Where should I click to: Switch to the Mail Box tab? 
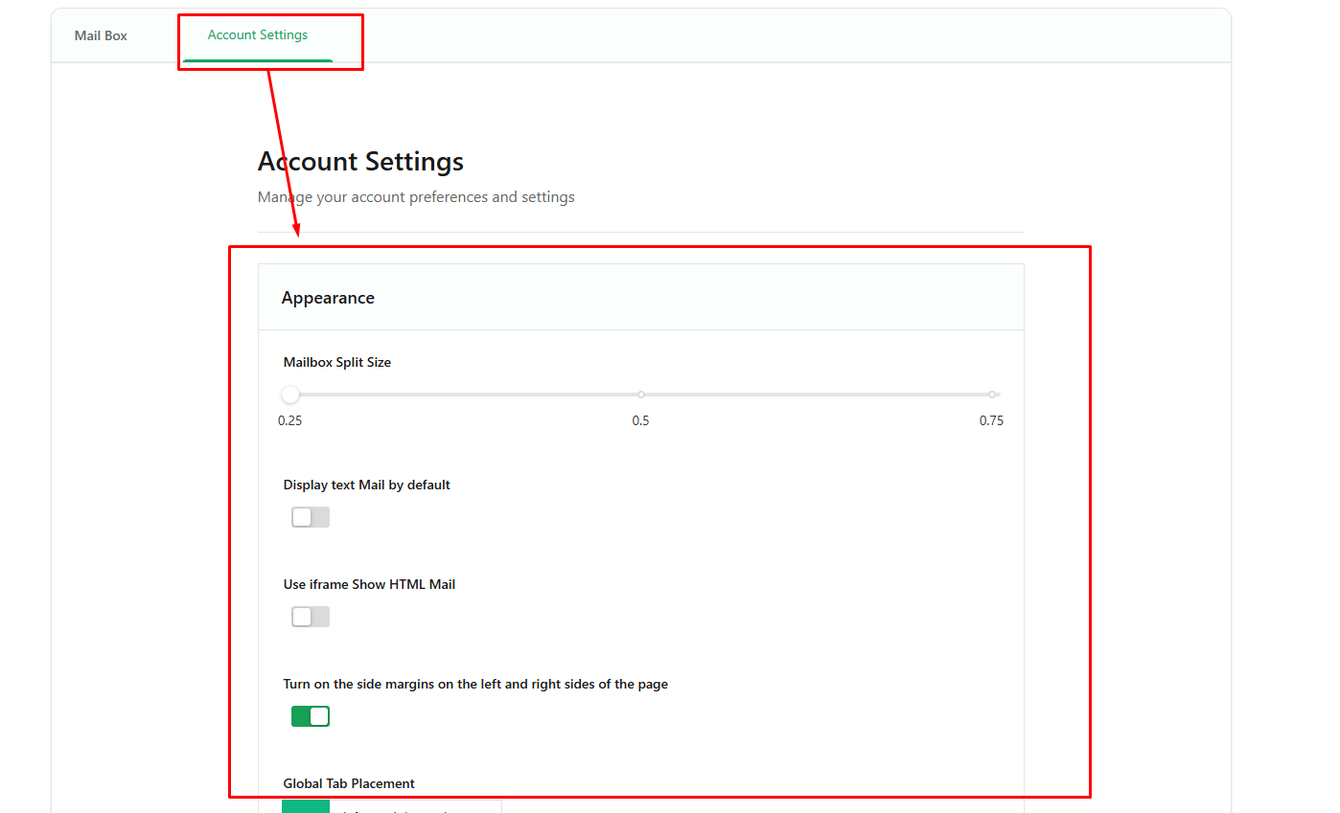101,35
